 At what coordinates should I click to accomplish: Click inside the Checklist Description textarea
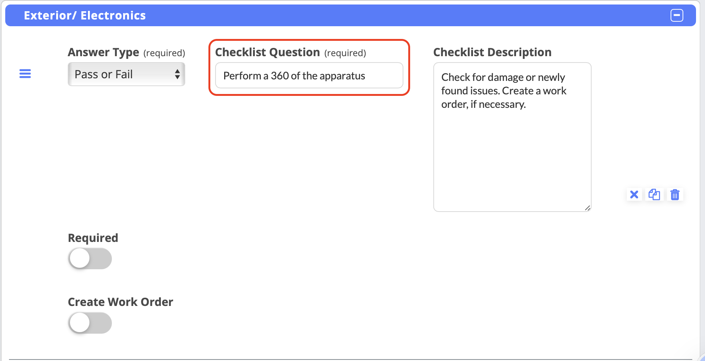click(512, 150)
